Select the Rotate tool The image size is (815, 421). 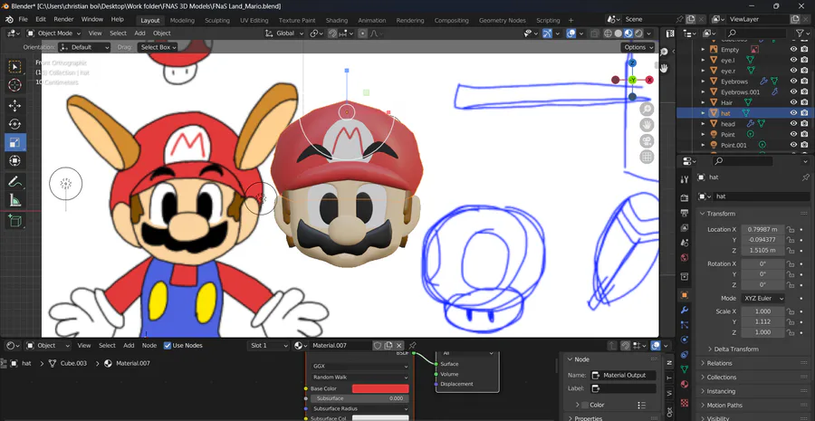[x=15, y=124]
